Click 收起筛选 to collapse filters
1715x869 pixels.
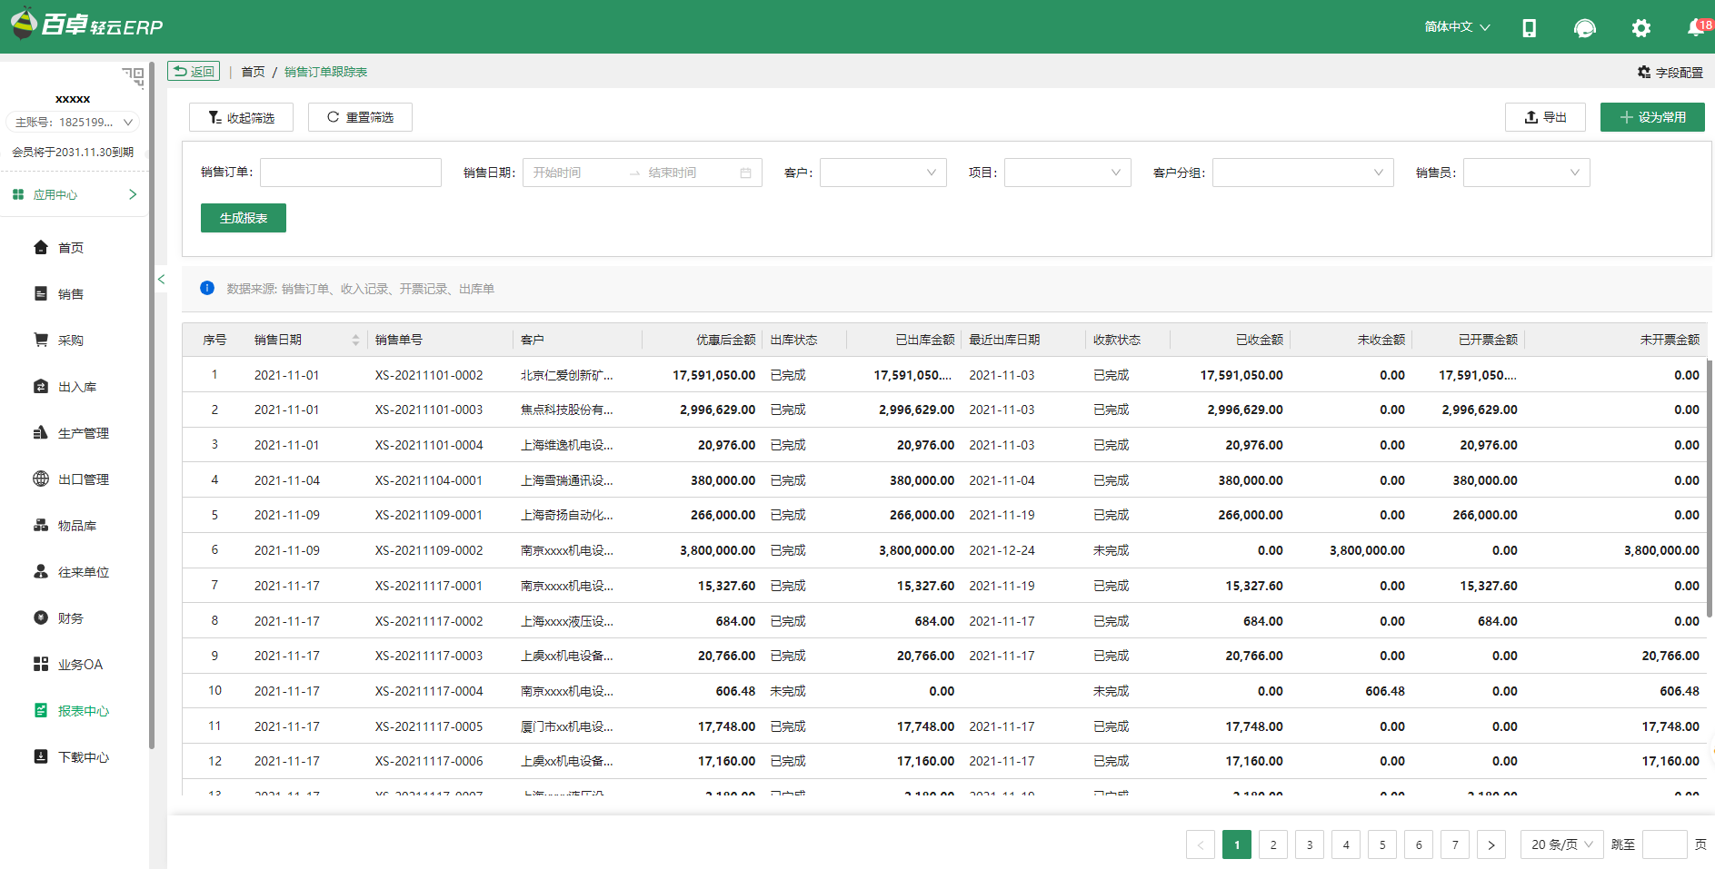point(242,117)
